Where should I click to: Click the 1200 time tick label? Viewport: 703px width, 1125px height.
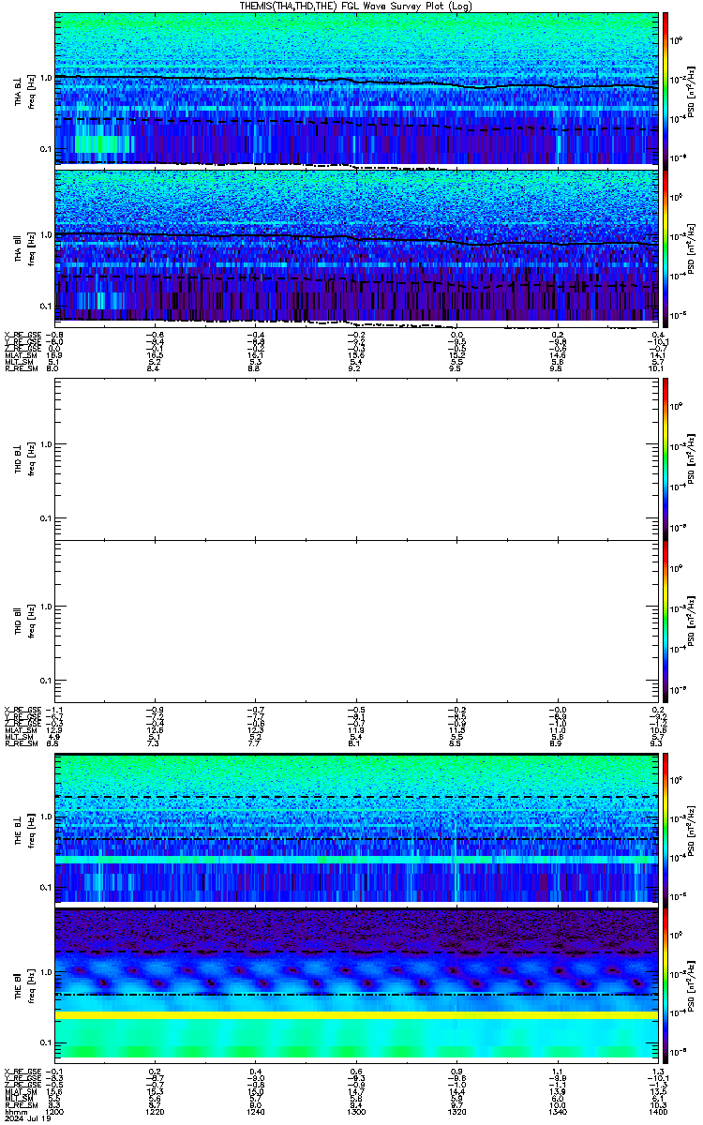tap(56, 1112)
